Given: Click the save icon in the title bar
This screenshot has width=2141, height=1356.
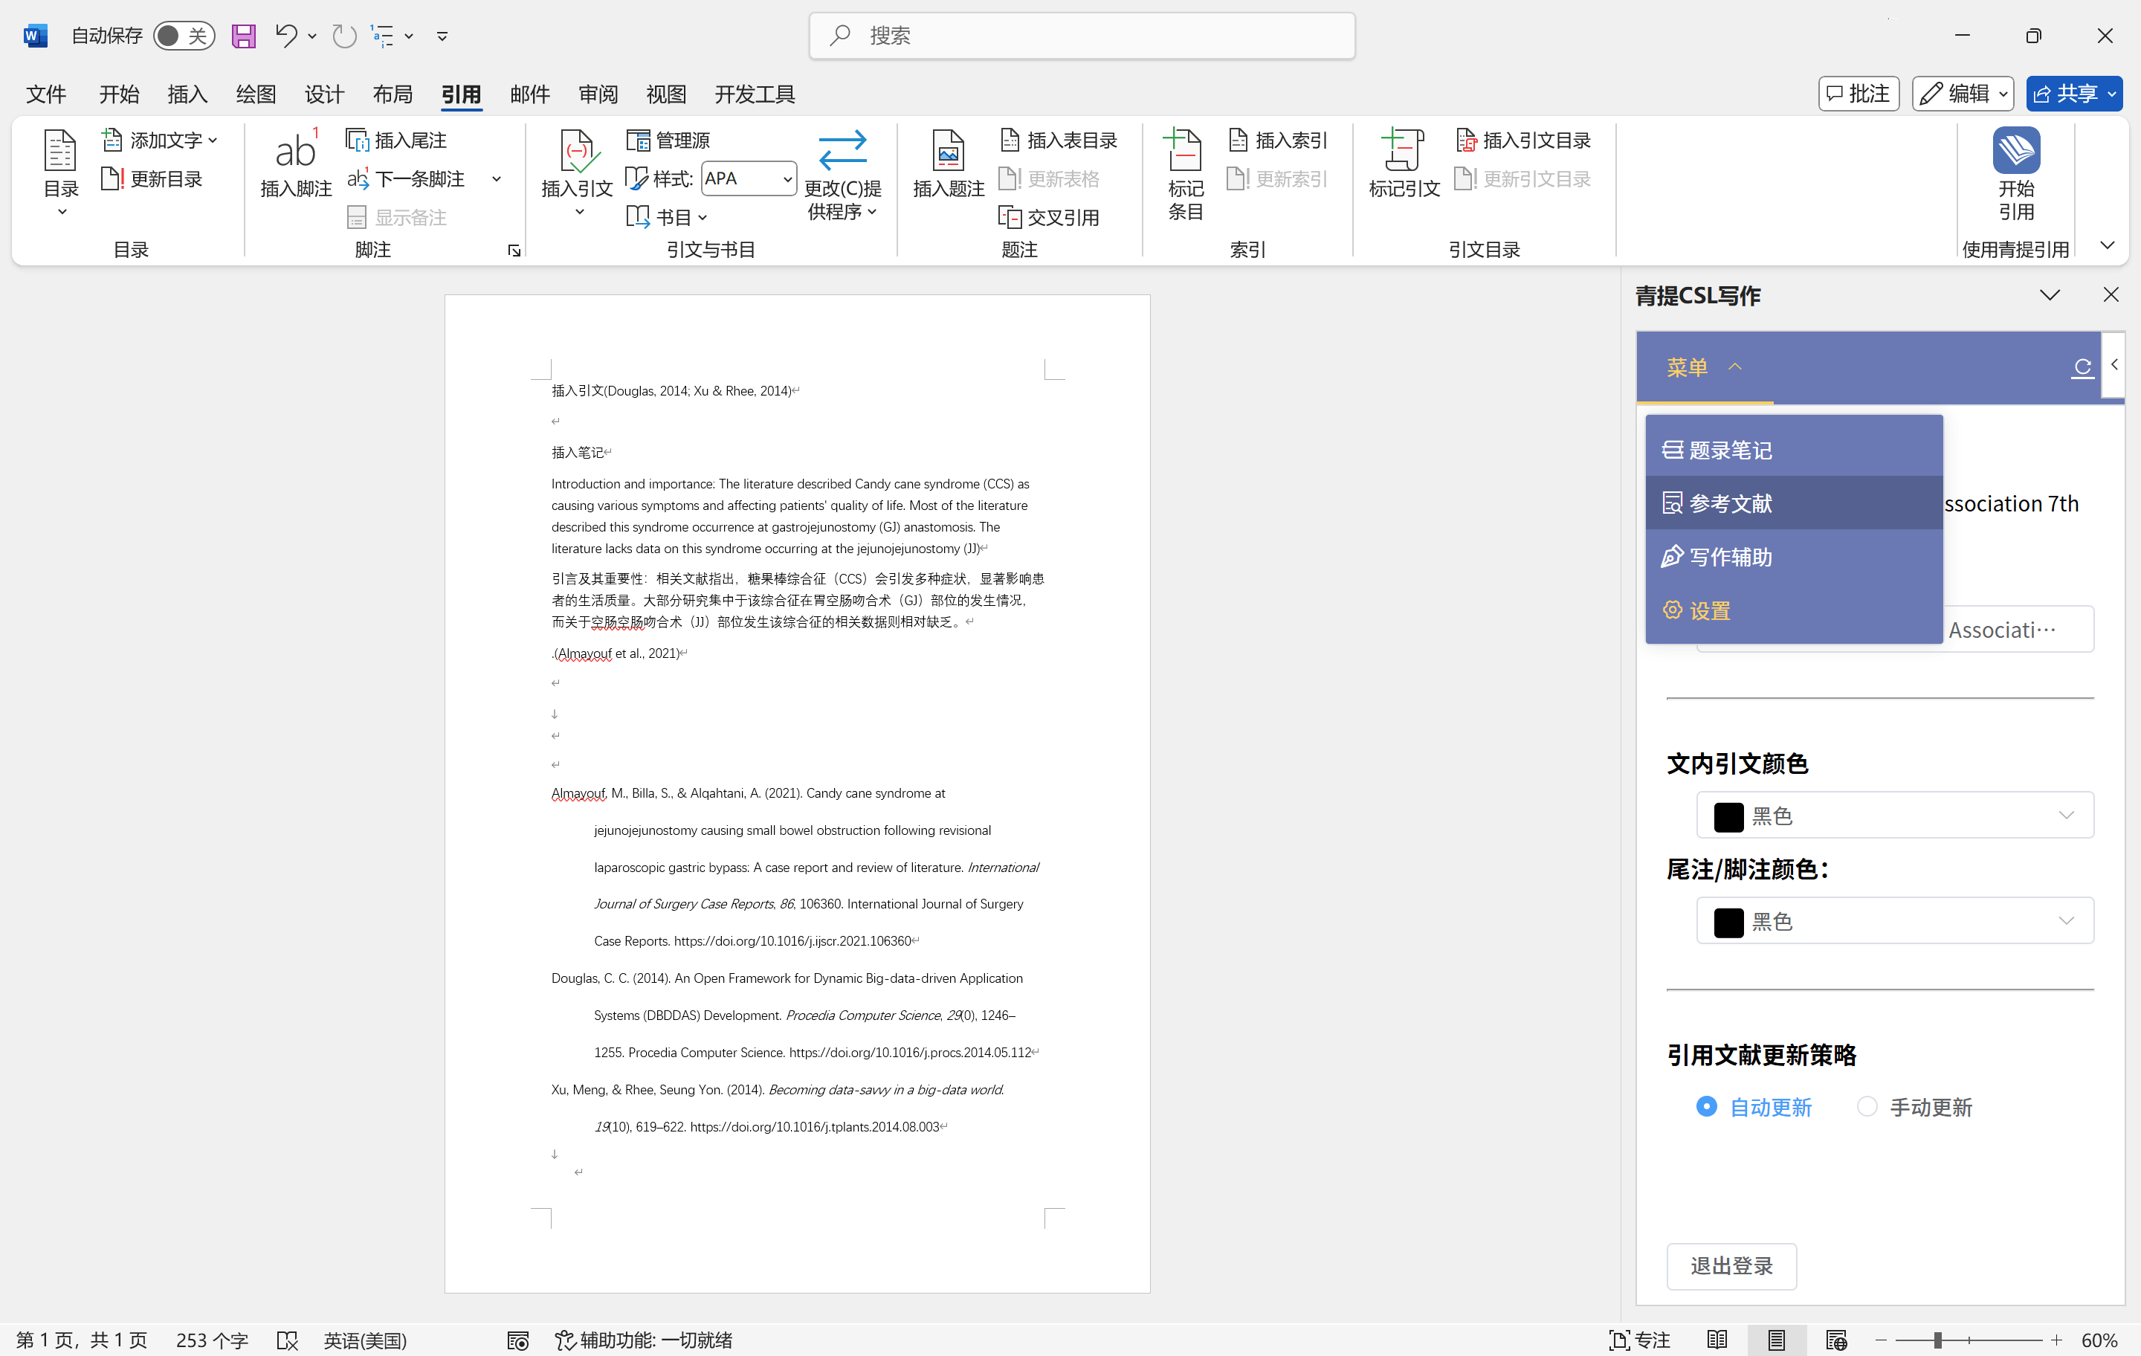Looking at the screenshot, I should (x=243, y=36).
